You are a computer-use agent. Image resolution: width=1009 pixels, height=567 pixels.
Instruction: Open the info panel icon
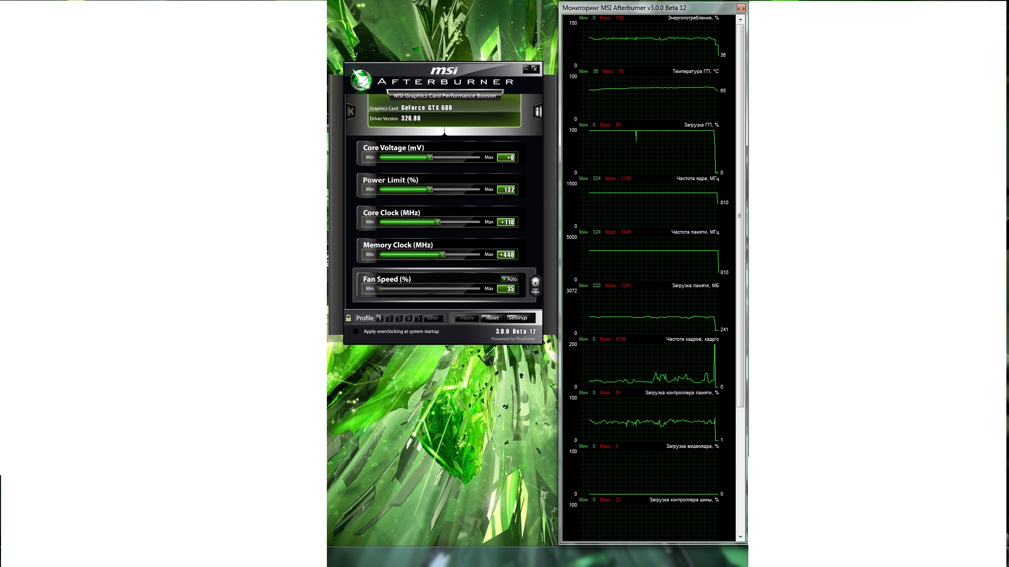click(537, 111)
